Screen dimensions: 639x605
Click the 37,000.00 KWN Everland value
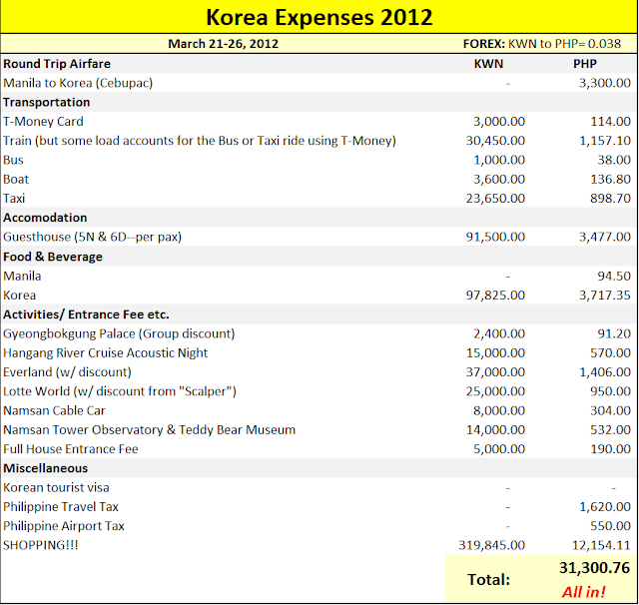(495, 372)
